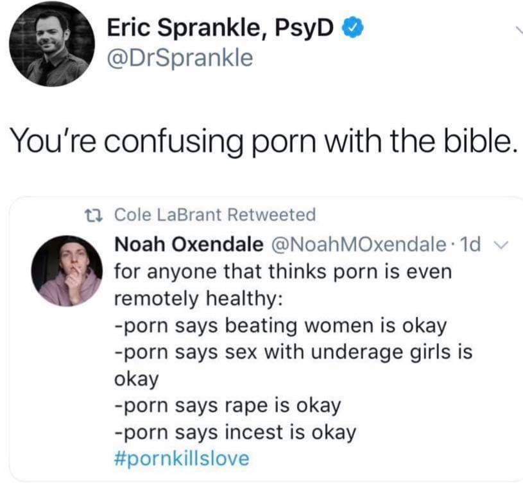Select the name Eric Sprankle, PsyD
Screen dimensions: 523x500
tap(221, 27)
